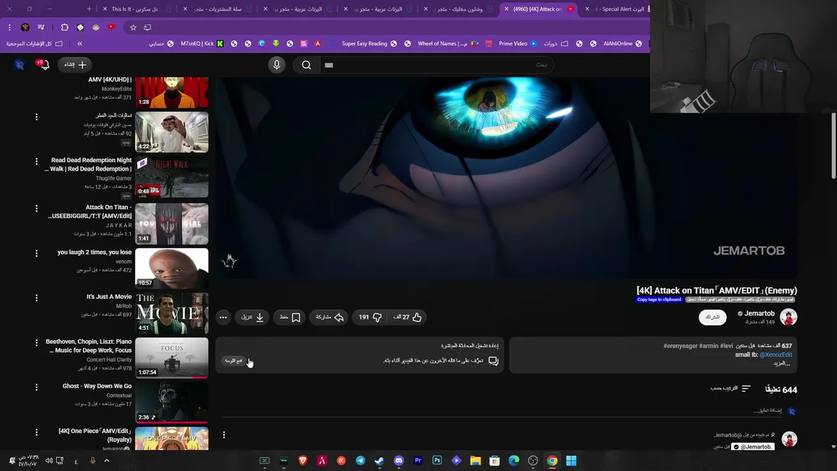Click the page vertical scrollbar
The width and height of the screenshot is (837, 471).
point(834,145)
